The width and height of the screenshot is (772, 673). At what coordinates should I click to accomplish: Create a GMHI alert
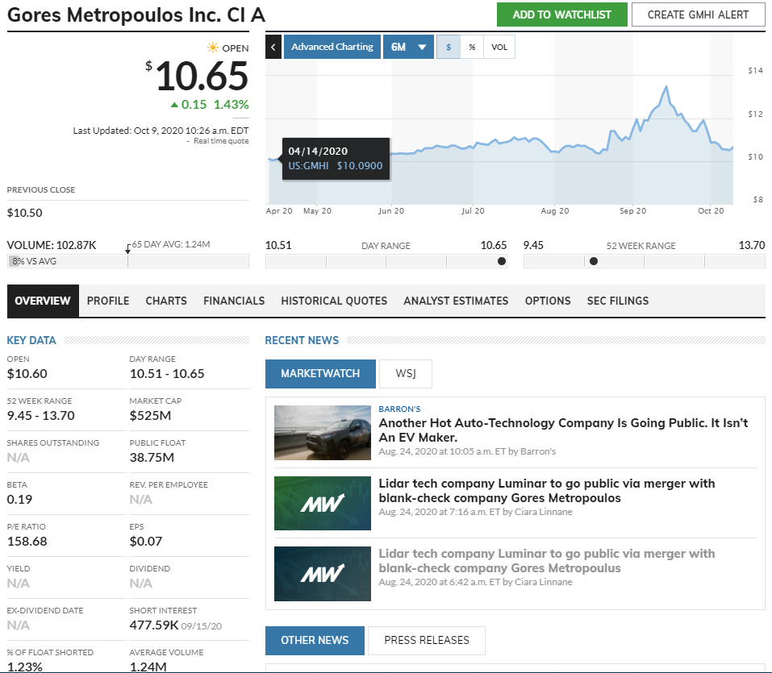coord(698,15)
